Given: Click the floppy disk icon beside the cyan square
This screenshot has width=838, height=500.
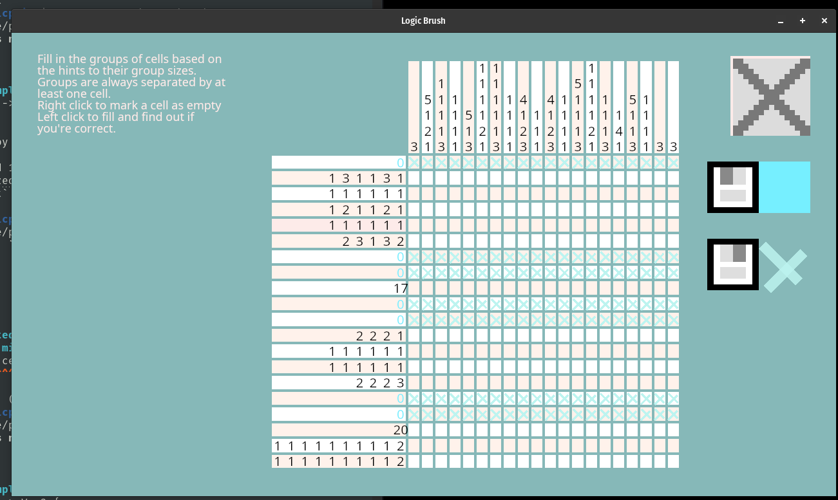Looking at the screenshot, I should pyautogui.click(x=733, y=187).
